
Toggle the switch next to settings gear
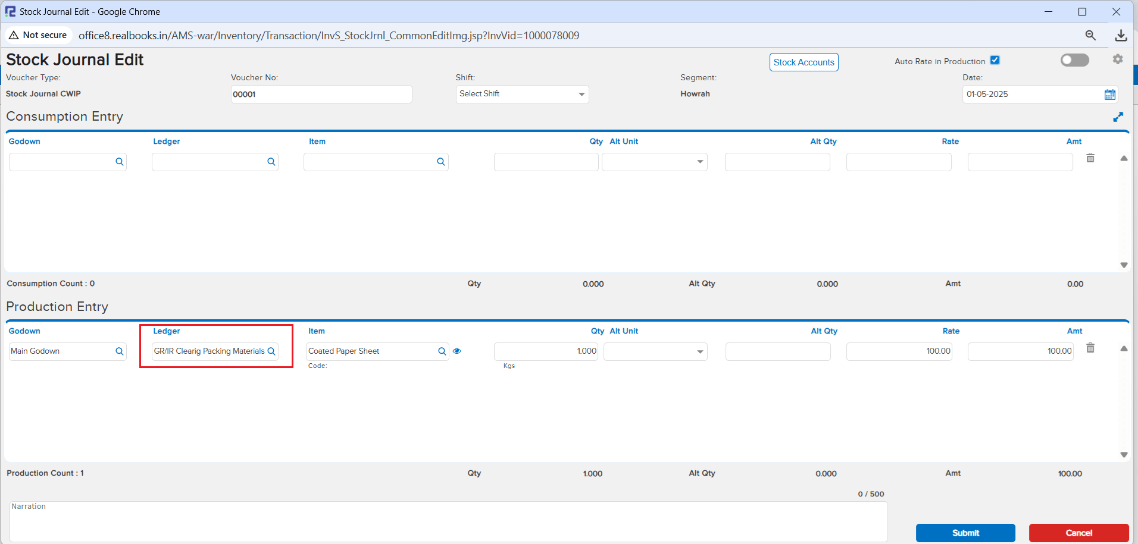coord(1074,60)
